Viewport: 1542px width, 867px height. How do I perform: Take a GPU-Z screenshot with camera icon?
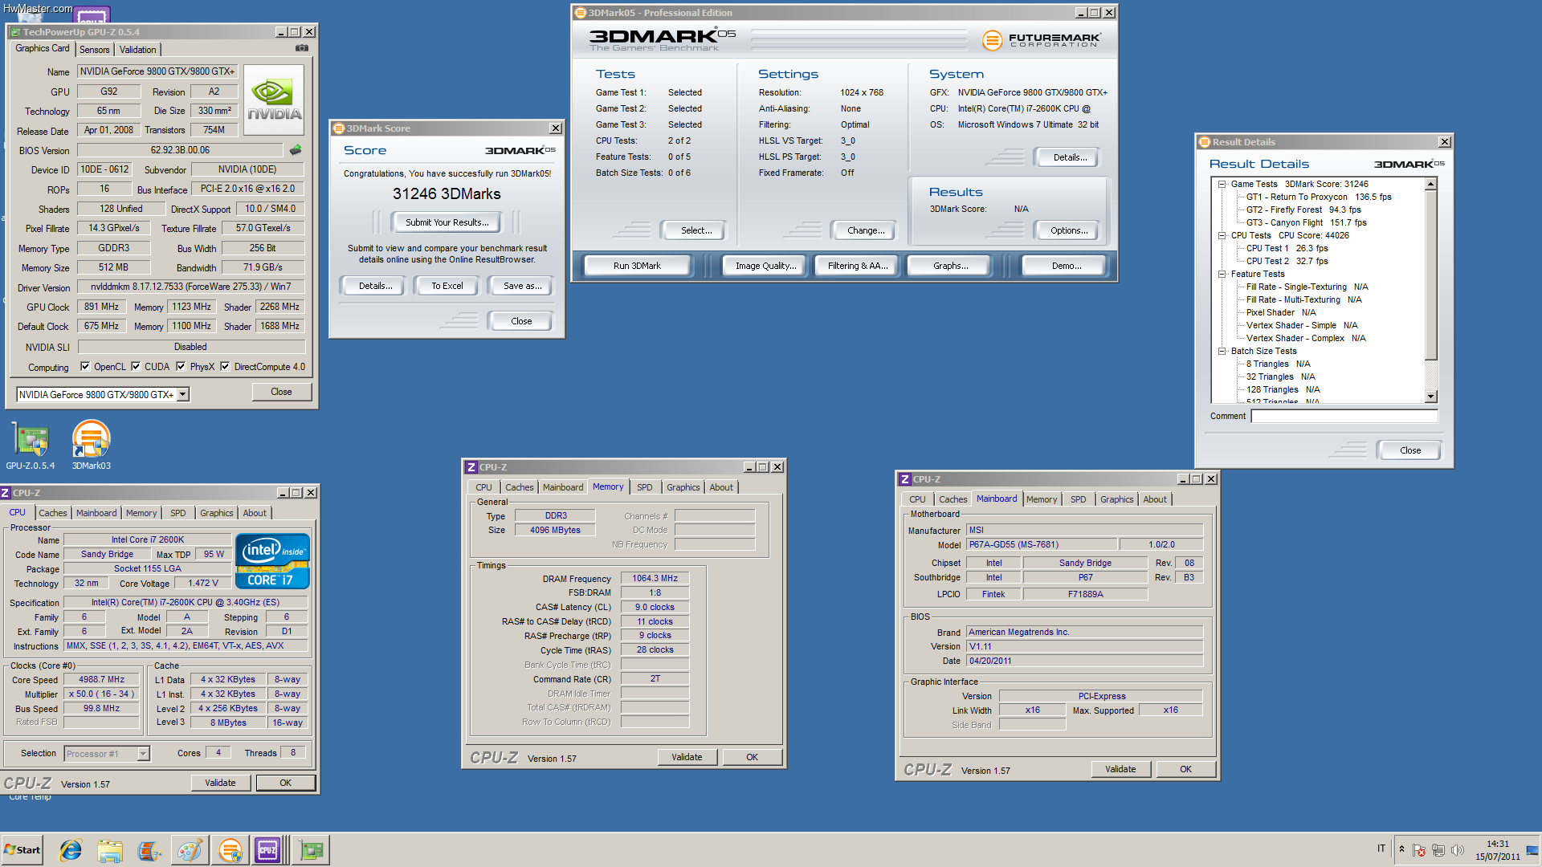[x=302, y=48]
